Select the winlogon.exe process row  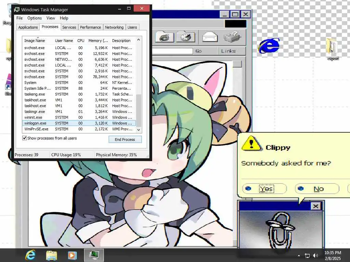[79, 123]
